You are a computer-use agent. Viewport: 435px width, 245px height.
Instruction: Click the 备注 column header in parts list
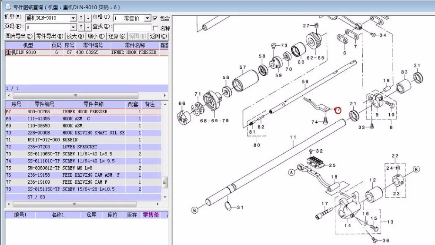tap(150, 104)
